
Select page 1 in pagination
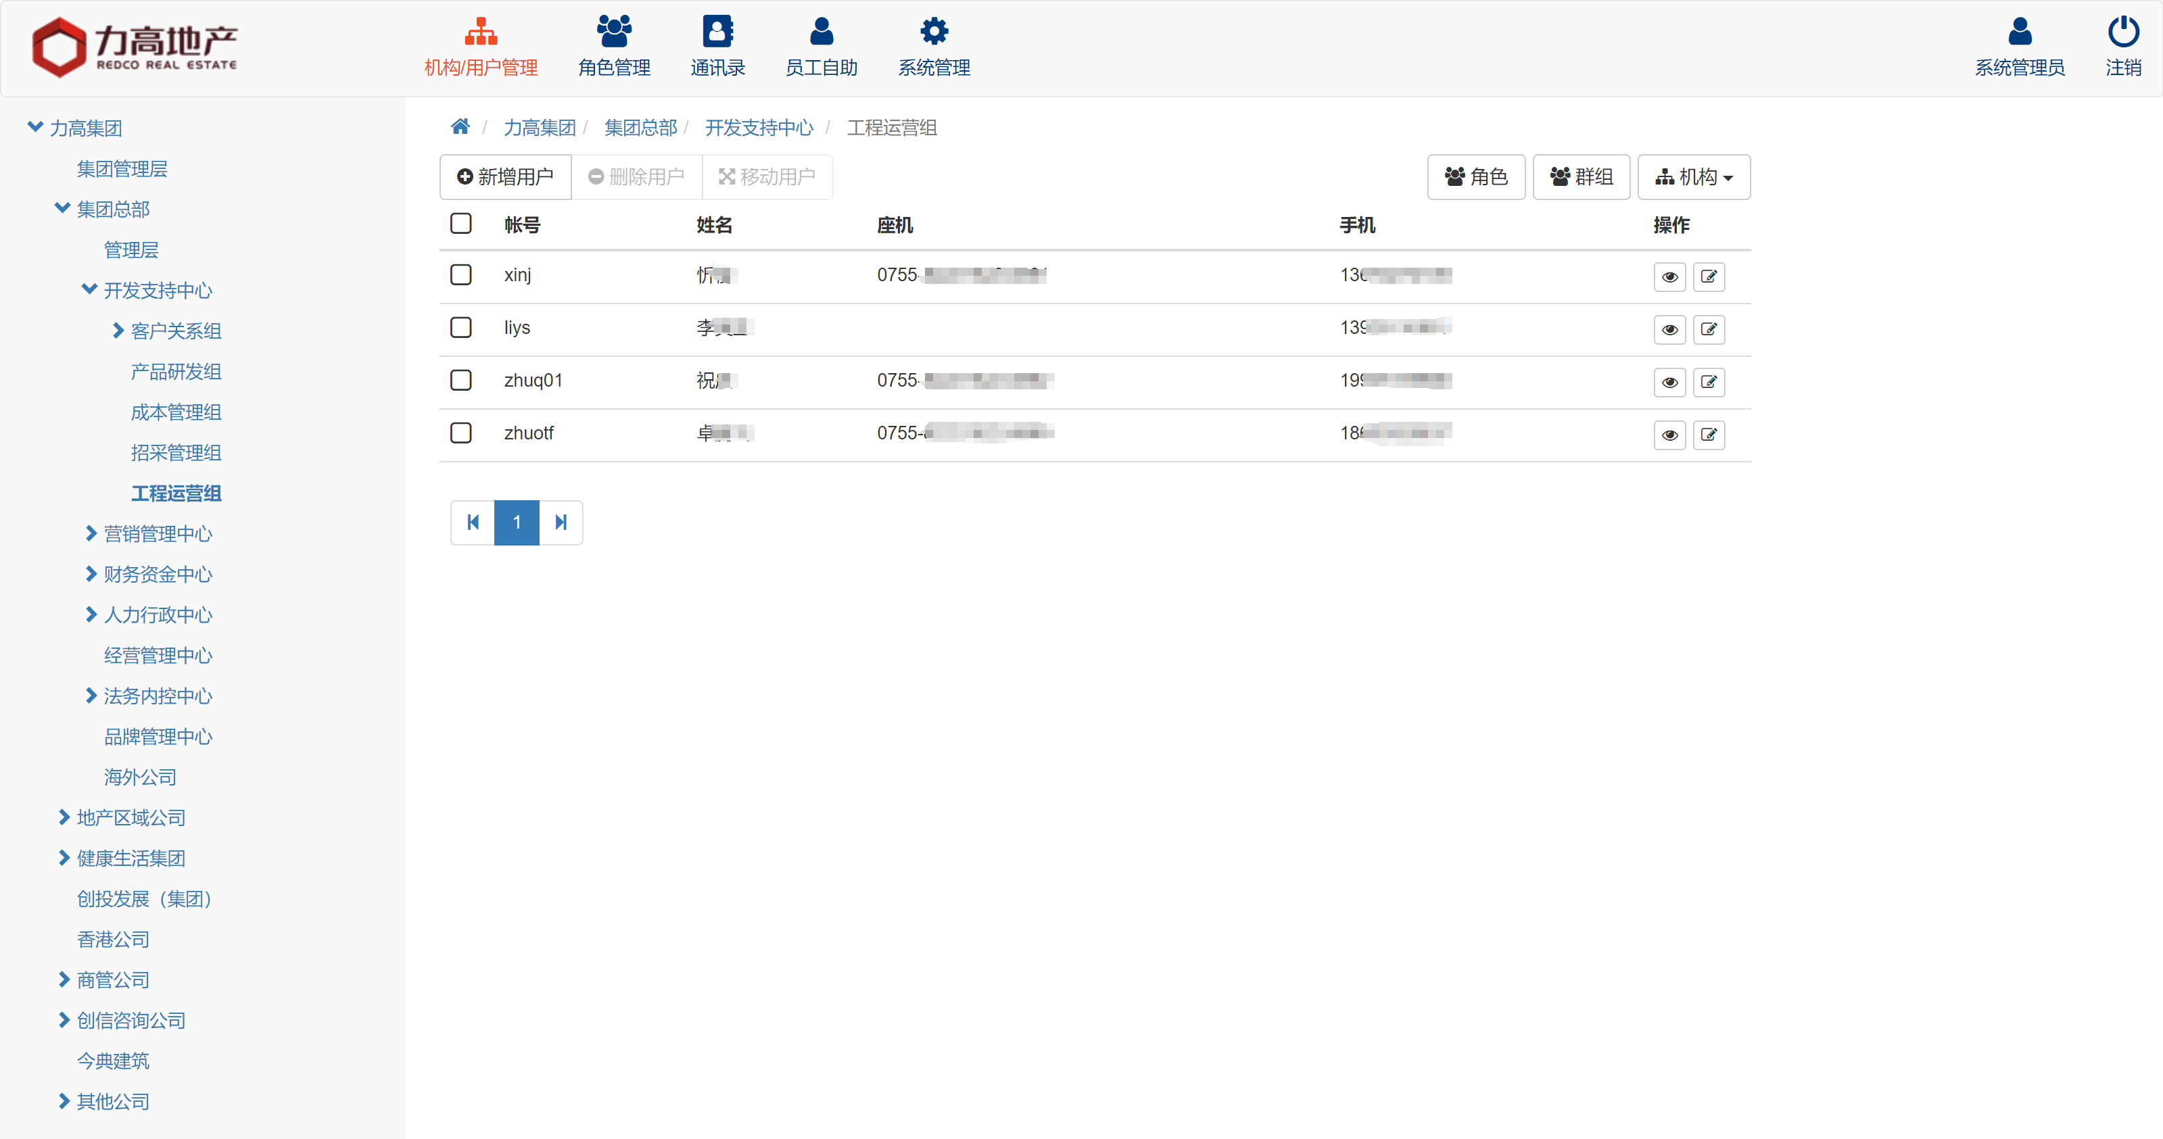pyautogui.click(x=517, y=522)
